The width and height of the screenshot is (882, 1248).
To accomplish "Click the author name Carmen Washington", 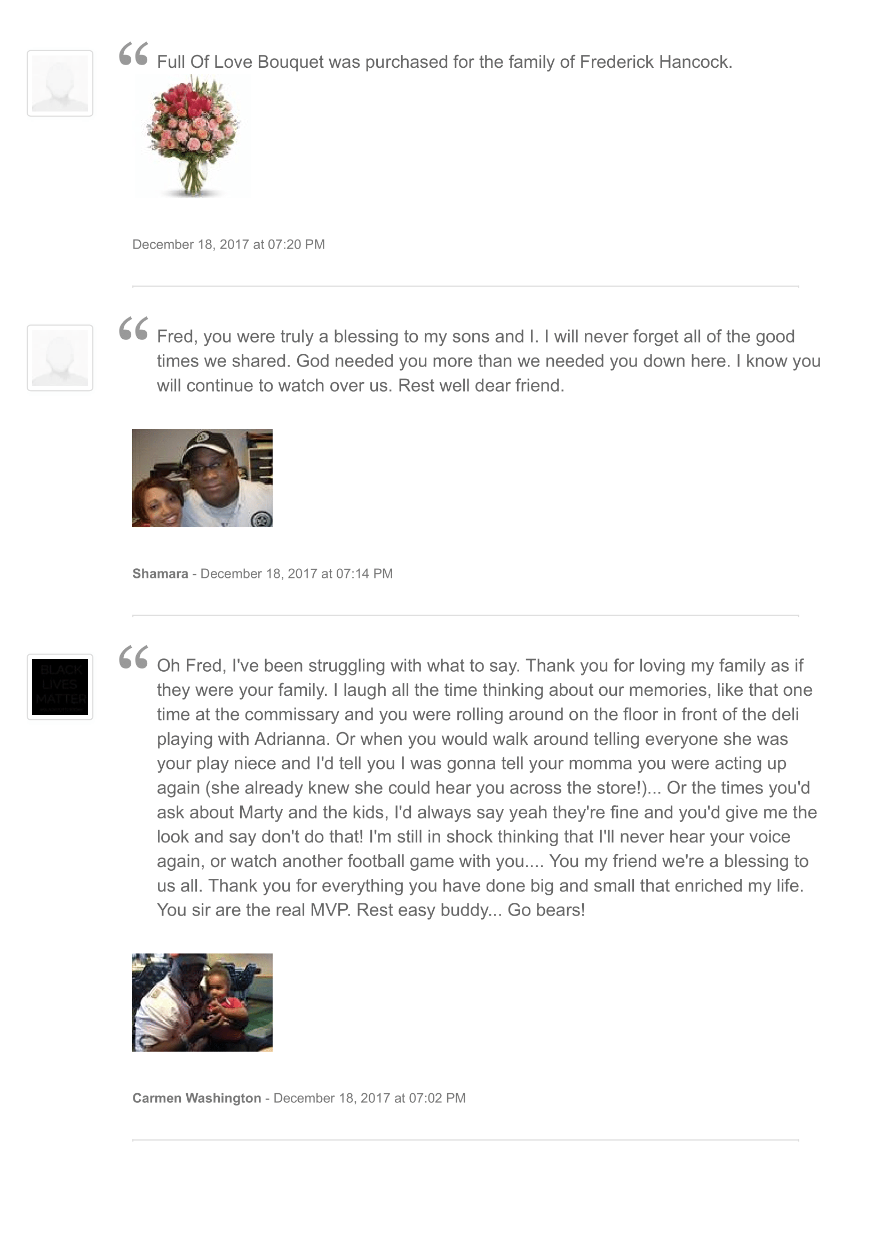I will click(196, 1098).
